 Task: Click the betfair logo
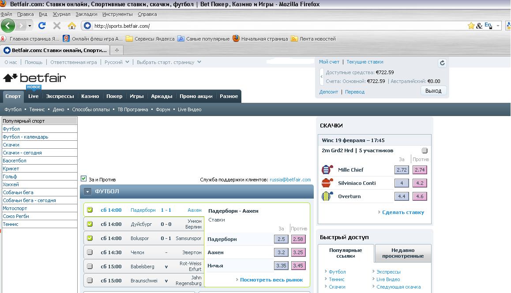34,78
